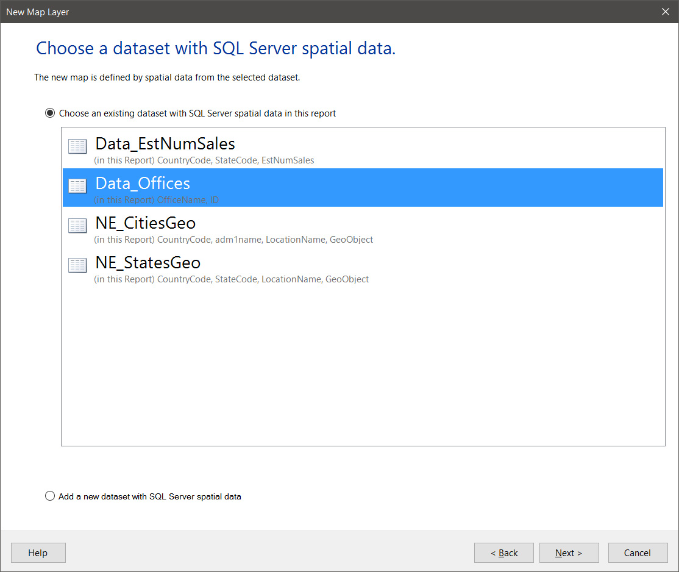Choose the NE_CitiesGeo dataset name
The height and width of the screenshot is (572, 679).
tap(146, 223)
